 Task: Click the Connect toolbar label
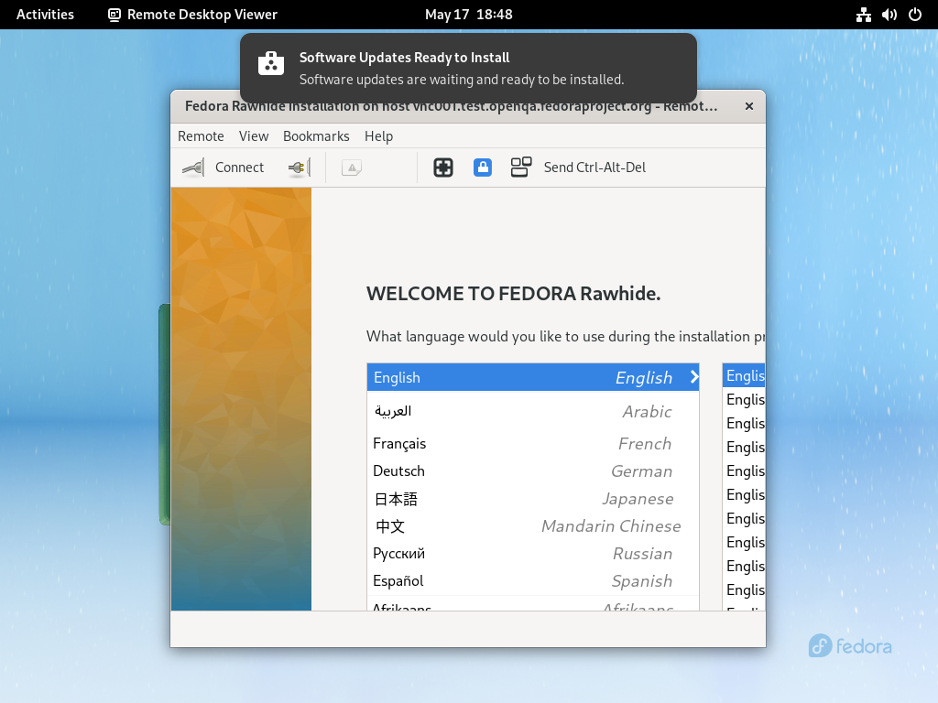click(x=239, y=168)
